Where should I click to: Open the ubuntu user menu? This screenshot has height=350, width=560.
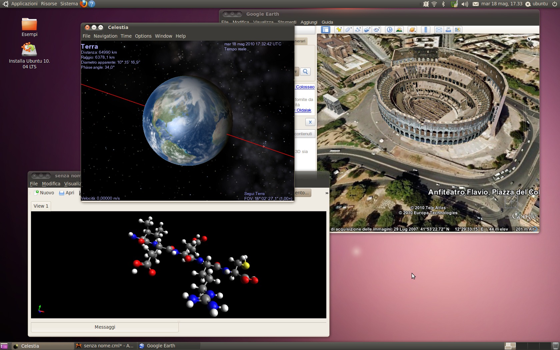[x=537, y=4]
